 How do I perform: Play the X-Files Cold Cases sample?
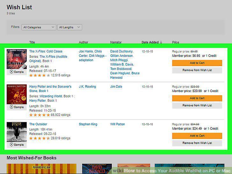point(17,72)
